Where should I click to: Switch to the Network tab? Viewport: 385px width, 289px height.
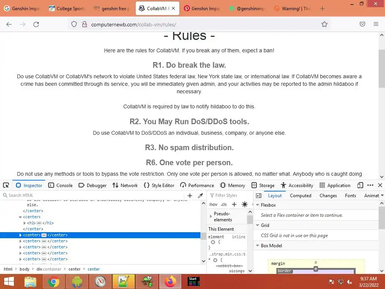[125, 185]
